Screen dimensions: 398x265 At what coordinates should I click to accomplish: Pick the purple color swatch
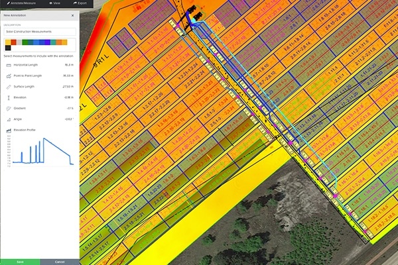48,42
